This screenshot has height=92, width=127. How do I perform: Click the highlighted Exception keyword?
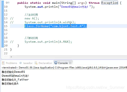tap(110, 3)
